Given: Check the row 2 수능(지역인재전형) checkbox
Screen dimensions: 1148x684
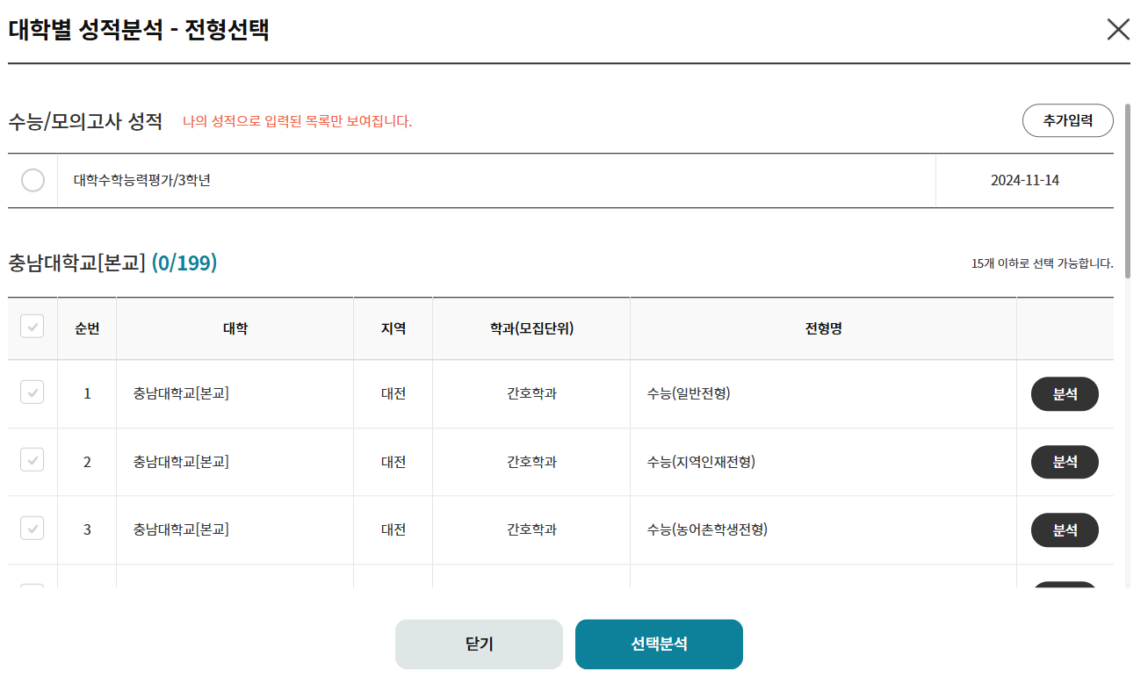Looking at the screenshot, I should pyautogui.click(x=32, y=462).
